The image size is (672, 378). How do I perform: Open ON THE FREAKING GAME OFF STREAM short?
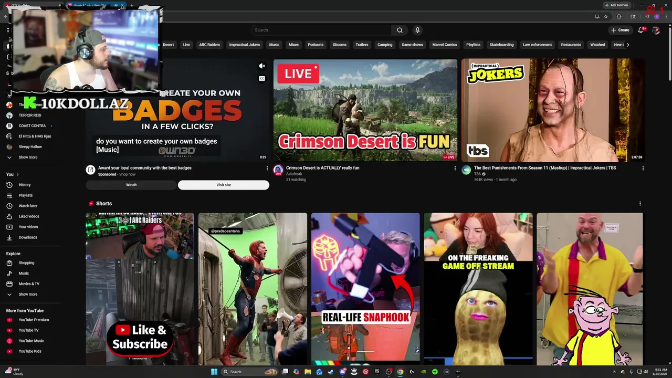[478, 289]
